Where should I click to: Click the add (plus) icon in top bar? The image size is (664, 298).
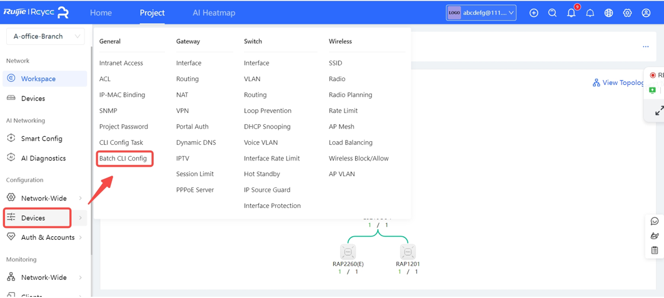[533, 12]
